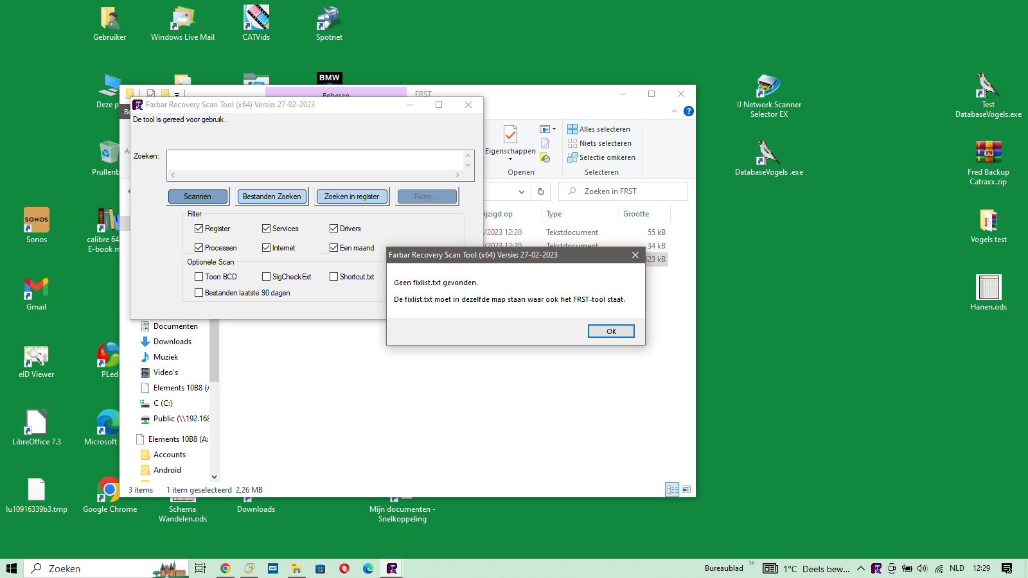This screenshot has width=1028, height=578.
Task: Open the Explorer help icon
Action: pos(689,111)
